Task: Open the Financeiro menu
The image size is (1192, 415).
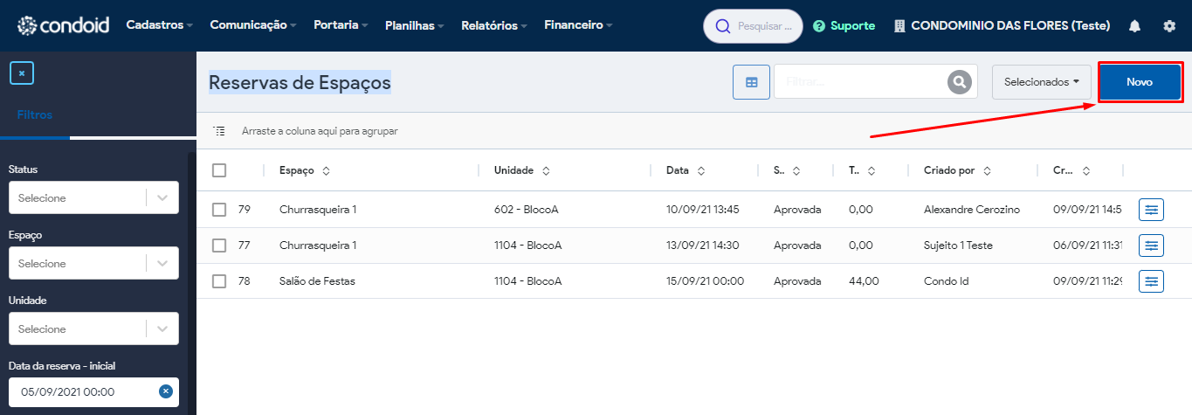Action: click(x=578, y=25)
